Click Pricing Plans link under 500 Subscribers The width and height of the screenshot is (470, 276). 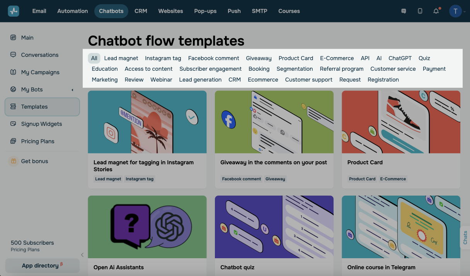(25, 250)
